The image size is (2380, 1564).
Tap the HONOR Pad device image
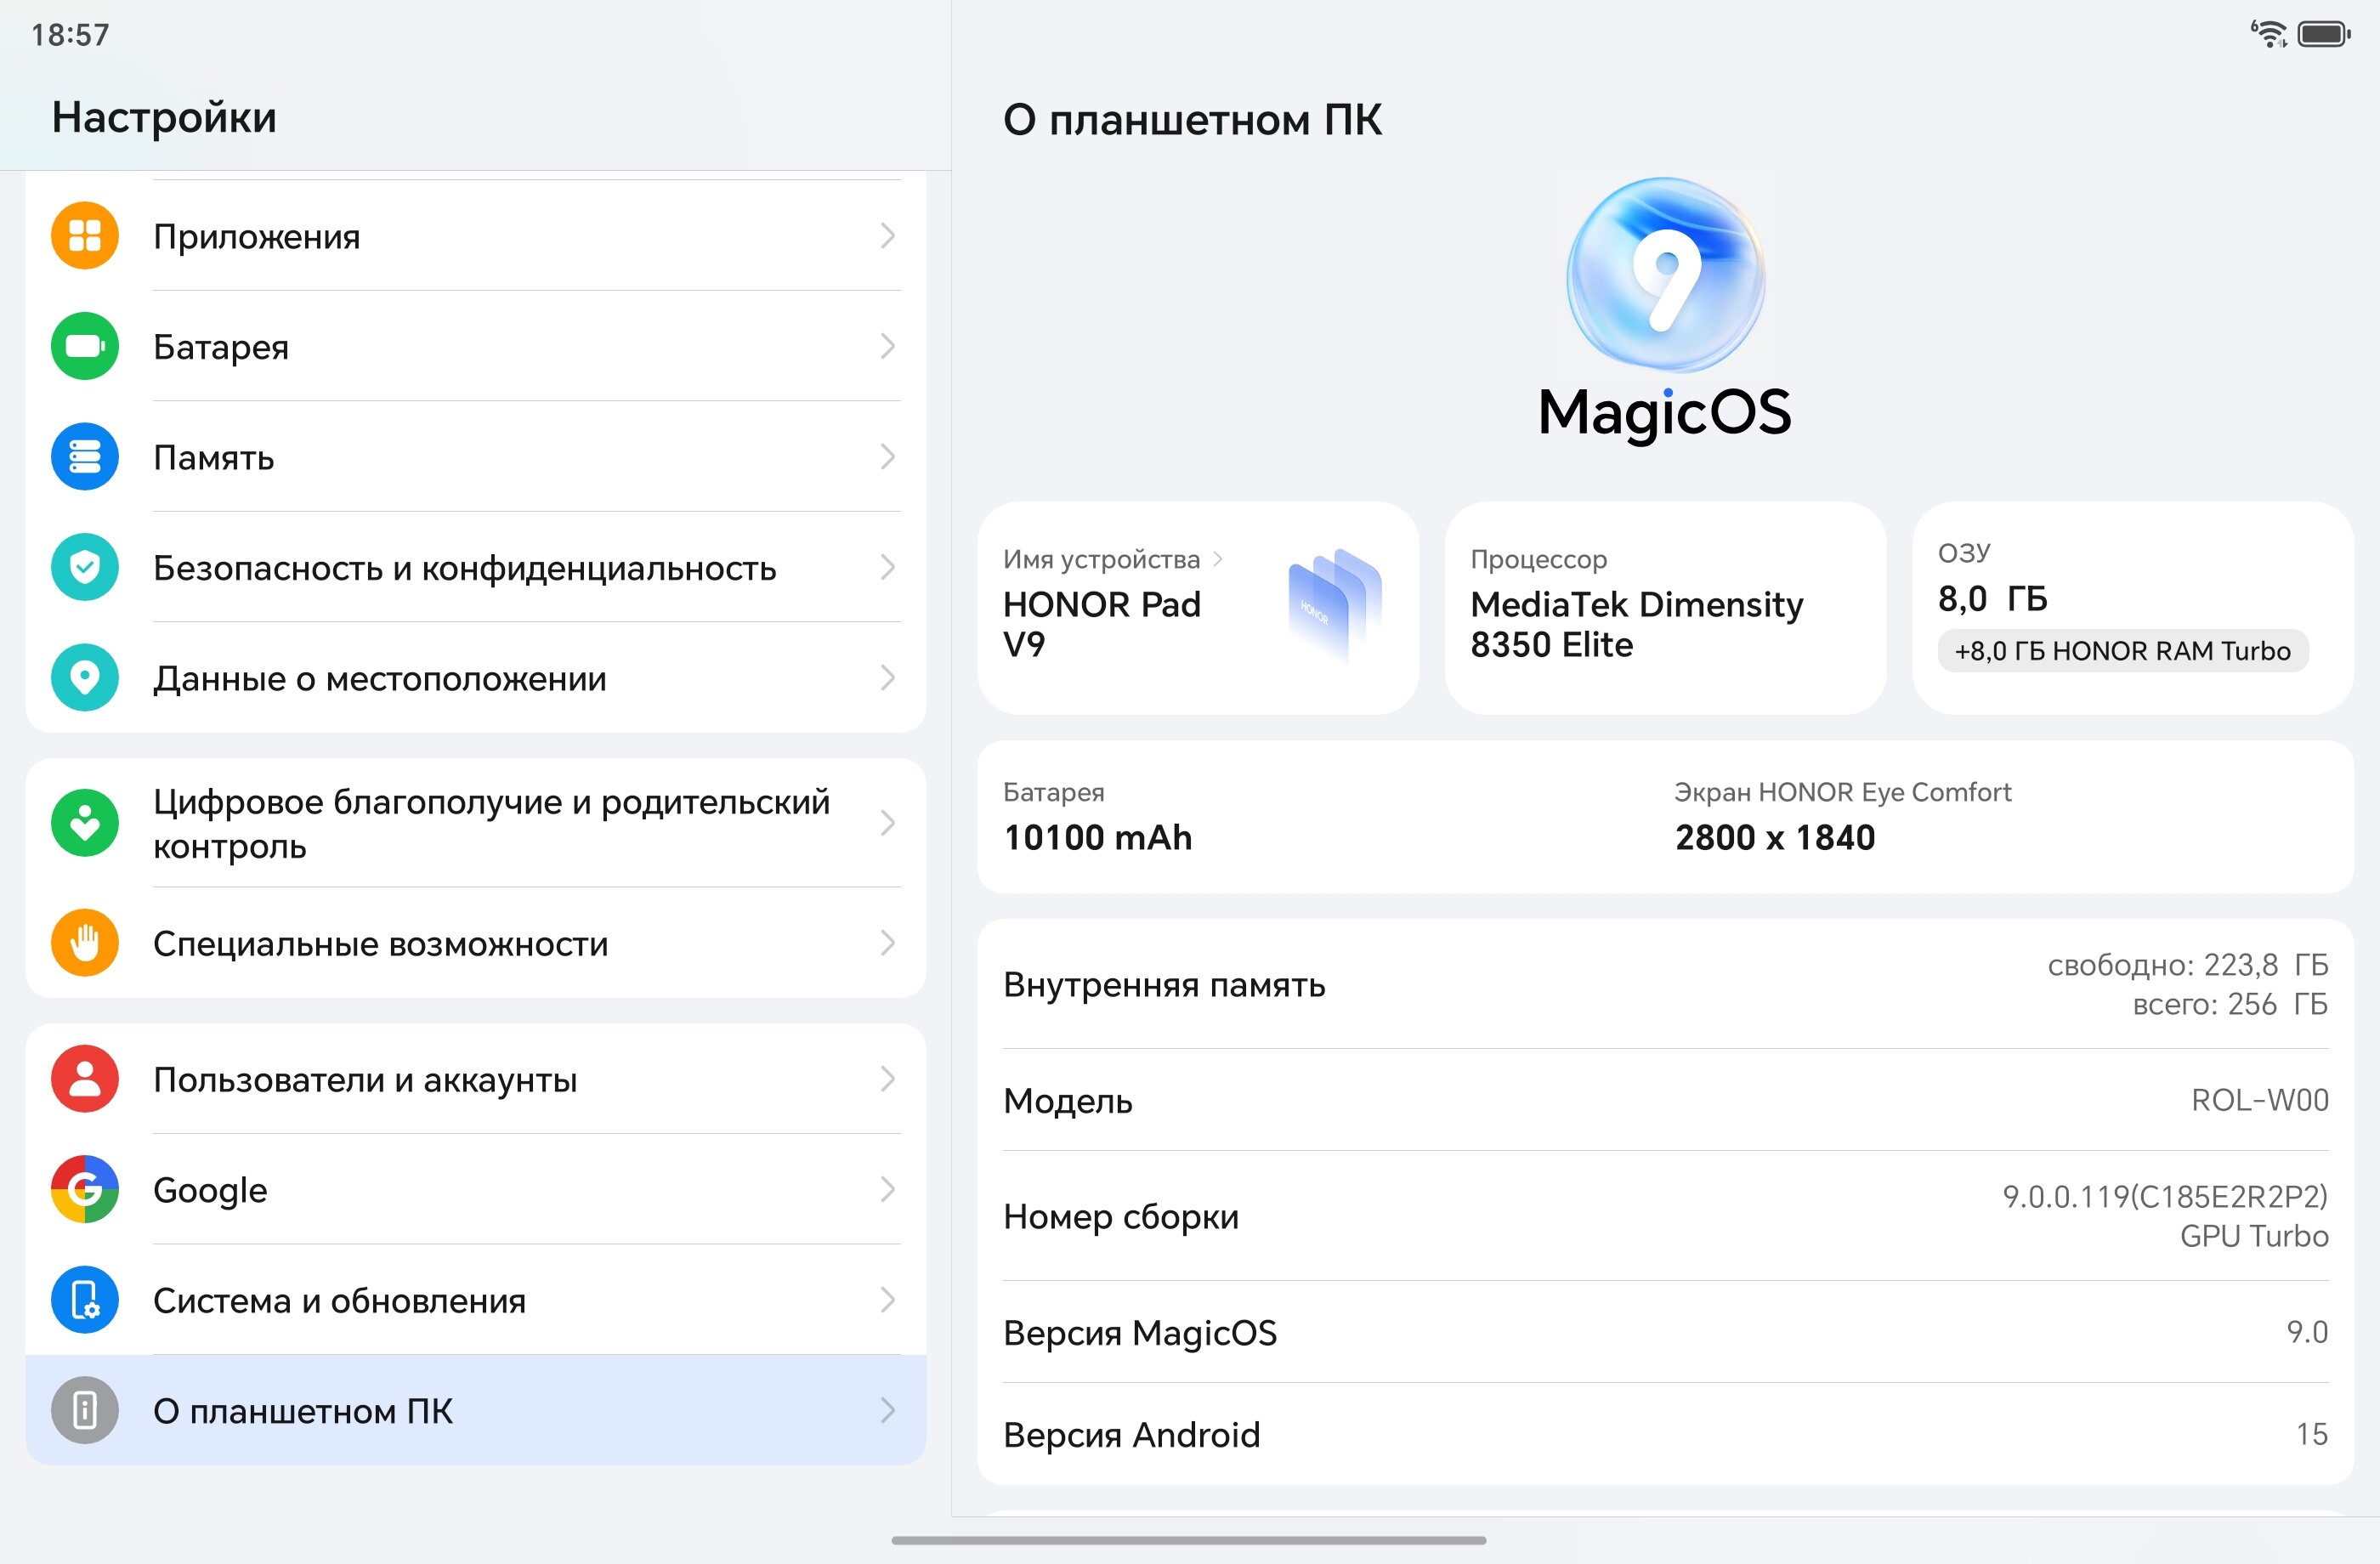[1335, 605]
